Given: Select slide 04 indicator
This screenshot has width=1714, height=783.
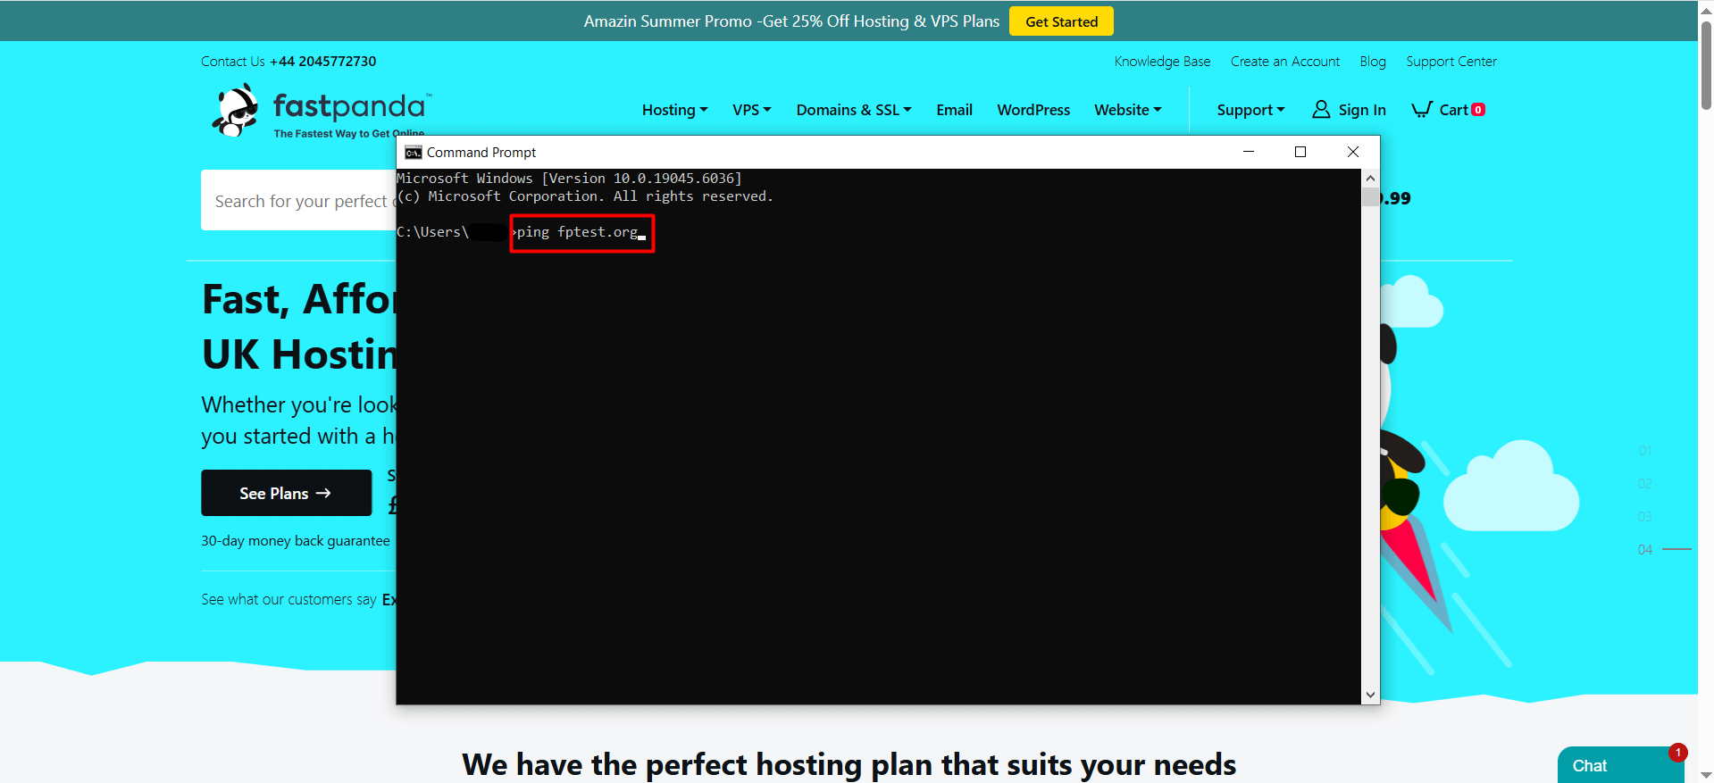Looking at the screenshot, I should tap(1645, 550).
